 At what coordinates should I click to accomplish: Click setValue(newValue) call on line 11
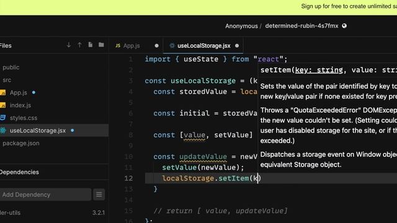pos(203,168)
